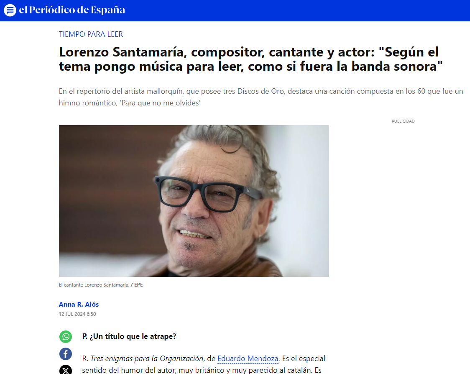Open author page of Anna R. Alós
This screenshot has height=374, width=470.
click(x=79, y=305)
